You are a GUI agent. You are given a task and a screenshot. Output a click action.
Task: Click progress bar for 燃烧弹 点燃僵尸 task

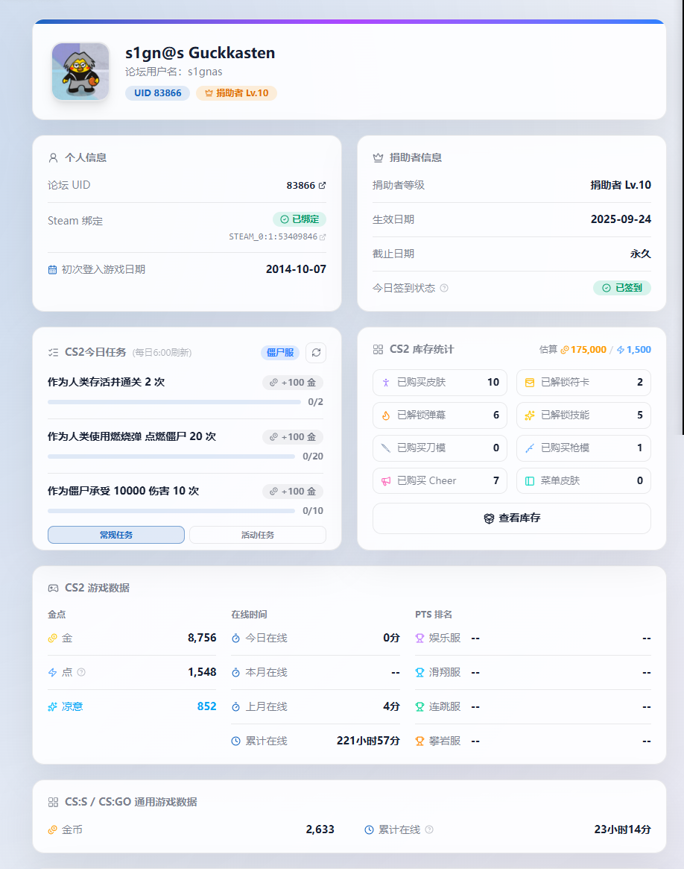171,457
